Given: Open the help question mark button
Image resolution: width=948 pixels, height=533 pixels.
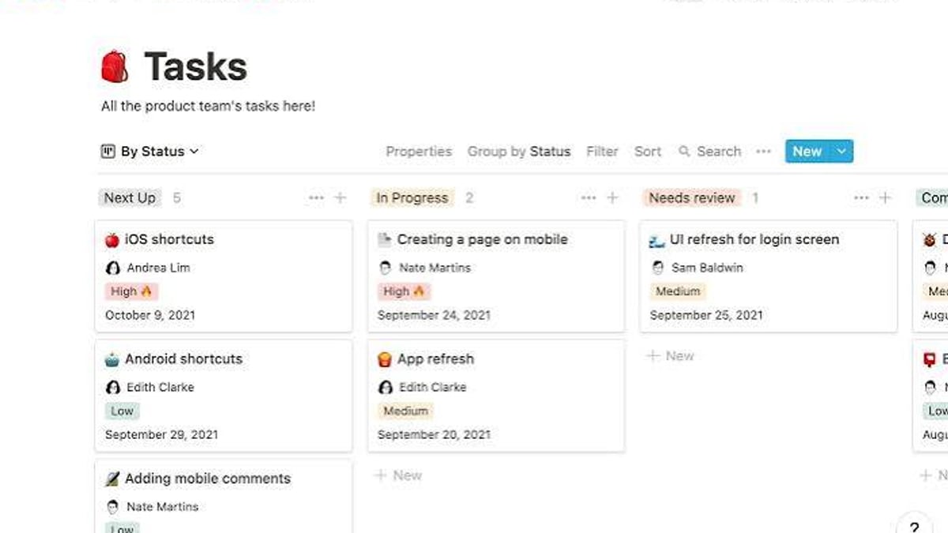Looking at the screenshot, I should tap(914, 526).
